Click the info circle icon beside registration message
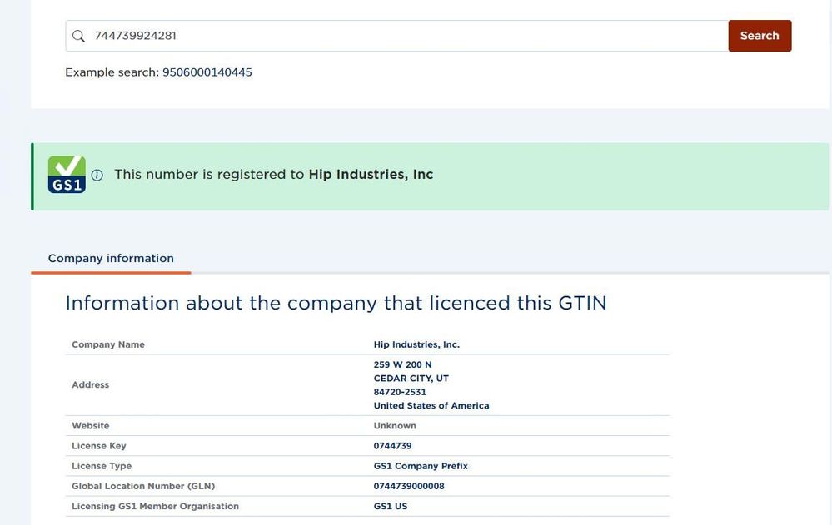832x525 pixels. coord(97,176)
